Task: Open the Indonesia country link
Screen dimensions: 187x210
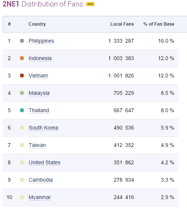Action: pyautogui.click(x=40, y=58)
